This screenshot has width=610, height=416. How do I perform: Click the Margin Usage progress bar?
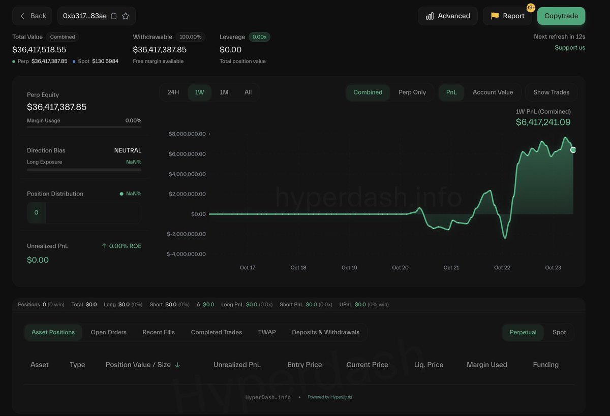click(84, 128)
